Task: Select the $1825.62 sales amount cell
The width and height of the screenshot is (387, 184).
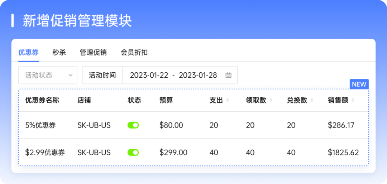Action: pos(343,152)
